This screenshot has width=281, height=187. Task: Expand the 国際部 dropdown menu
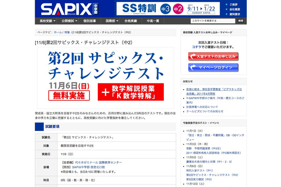tap(112, 21)
